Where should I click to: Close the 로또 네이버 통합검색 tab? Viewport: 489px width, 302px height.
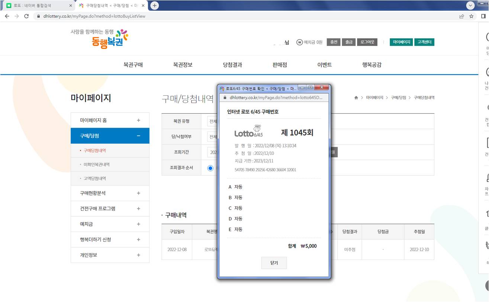(71, 6)
